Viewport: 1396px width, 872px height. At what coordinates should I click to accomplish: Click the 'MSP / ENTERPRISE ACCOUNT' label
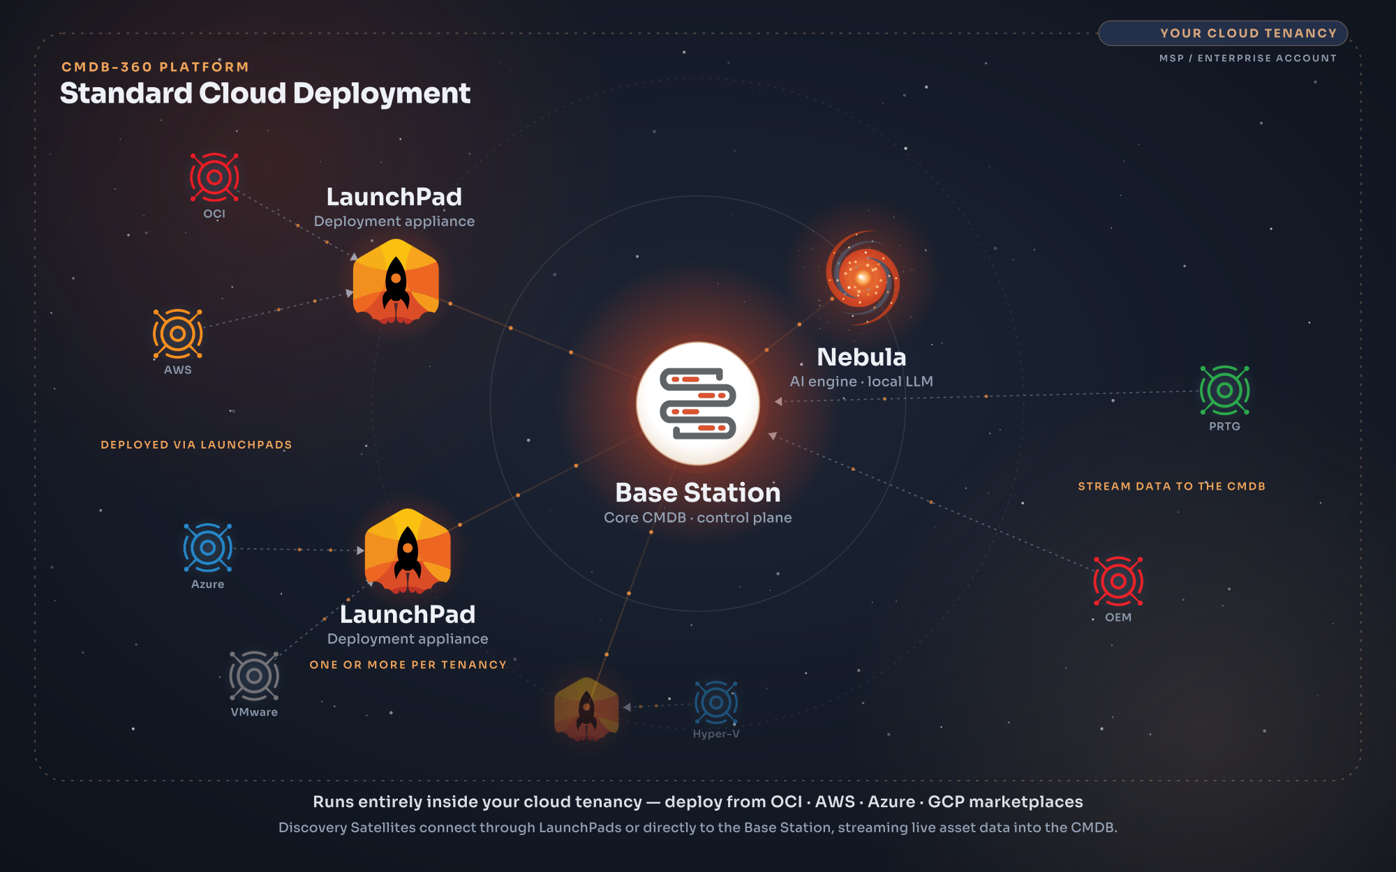click(x=1248, y=58)
